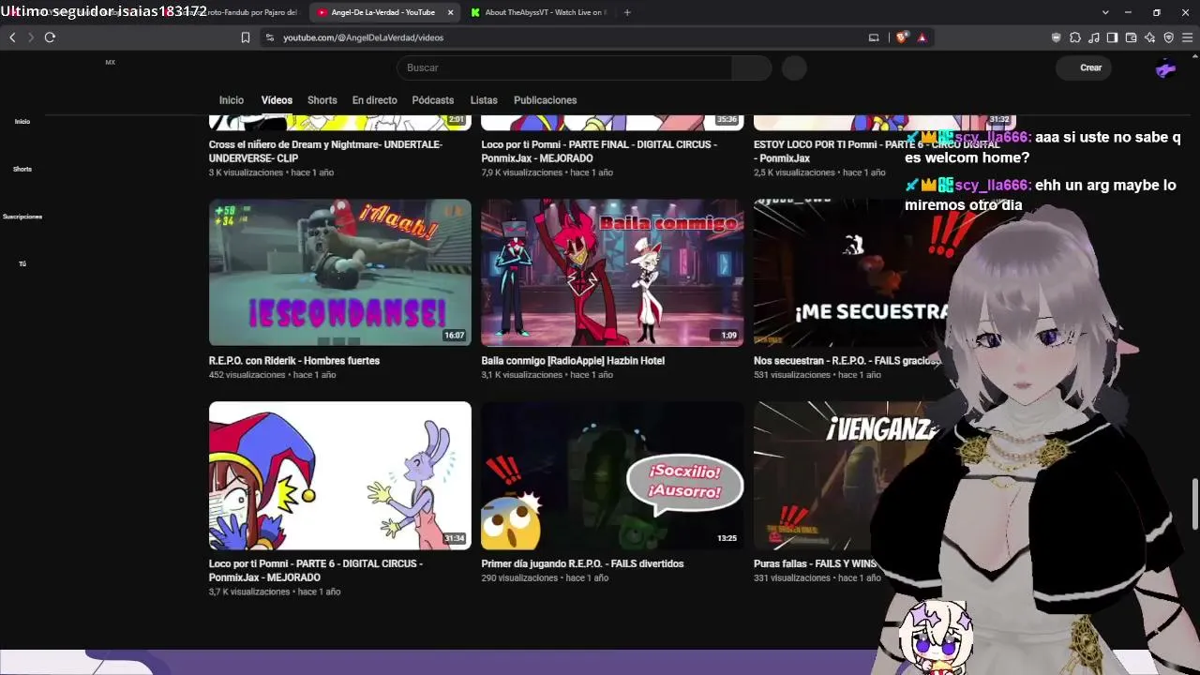Click the page vertical scrollbar thumb

1194,503
